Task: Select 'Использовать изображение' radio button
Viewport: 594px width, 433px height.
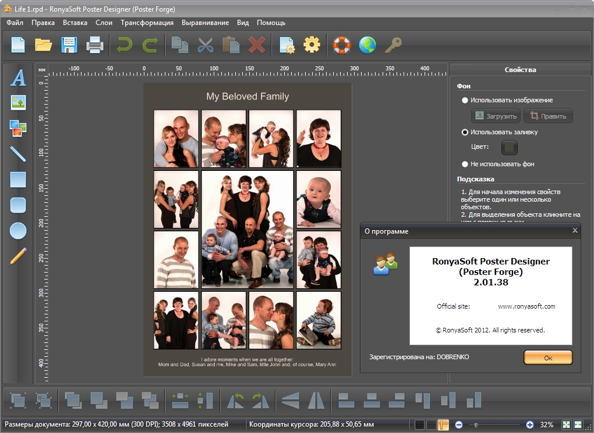Action: (465, 100)
